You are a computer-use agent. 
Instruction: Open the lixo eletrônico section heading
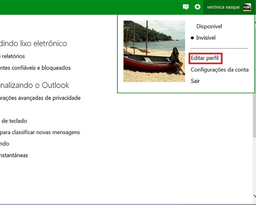[34, 43]
